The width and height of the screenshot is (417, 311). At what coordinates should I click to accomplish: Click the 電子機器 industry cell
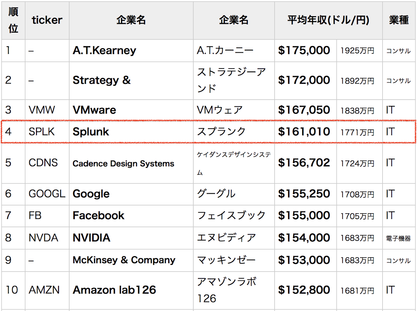[399, 238]
